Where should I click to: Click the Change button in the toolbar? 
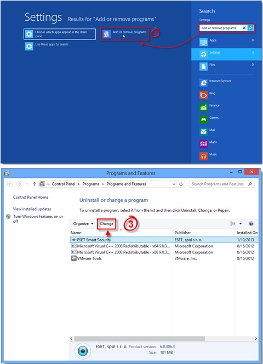pos(107,224)
